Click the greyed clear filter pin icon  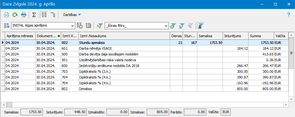[x=190, y=26]
